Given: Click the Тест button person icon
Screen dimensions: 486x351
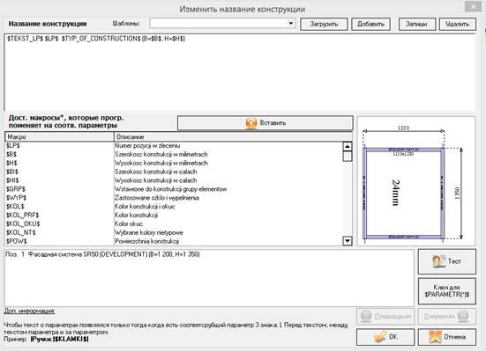Looking at the screenshot, I should (438, 261).
